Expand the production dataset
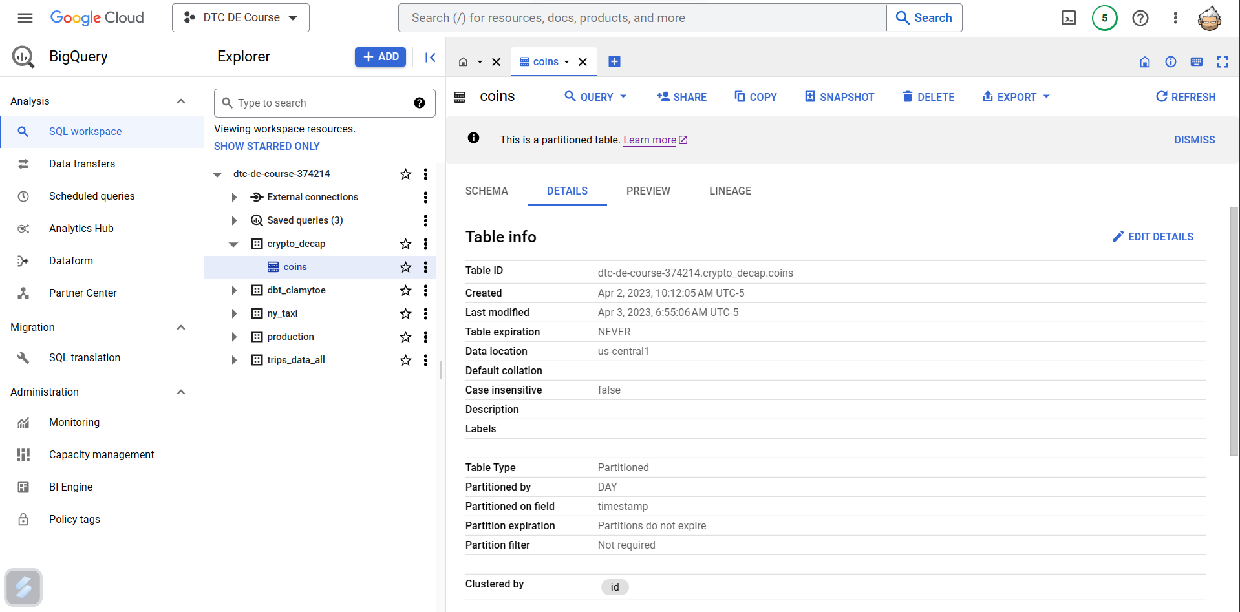This screenshot has height=612, width=1240. click(234, 337)
